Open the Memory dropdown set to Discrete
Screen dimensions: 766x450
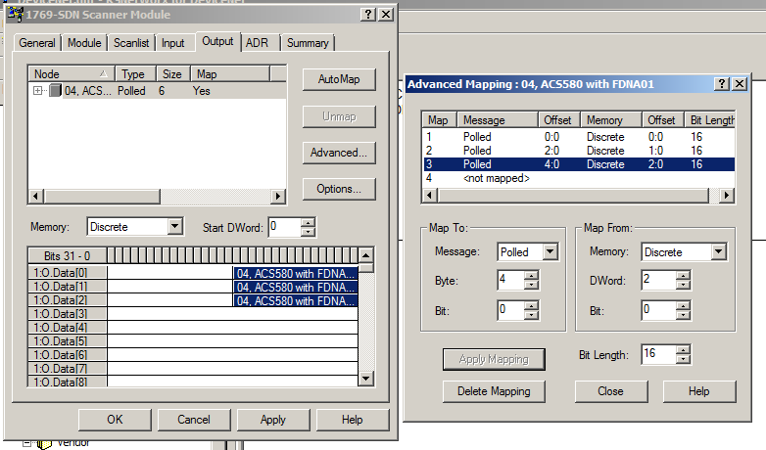[174, 226]
